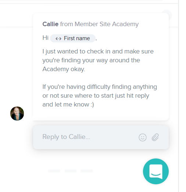Open the emoji picker smiley icon
The image size is (186, 192).
pyautogui.click(x=143, y=137)
